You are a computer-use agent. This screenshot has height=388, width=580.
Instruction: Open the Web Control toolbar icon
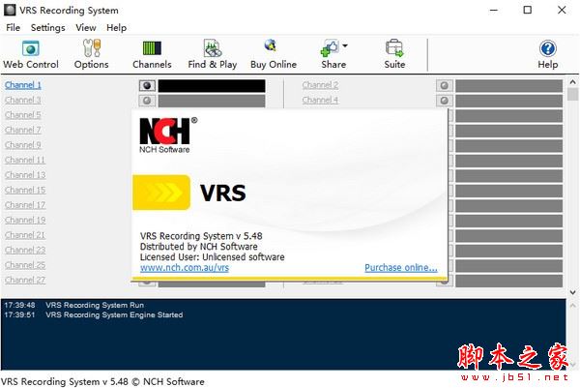31,48
